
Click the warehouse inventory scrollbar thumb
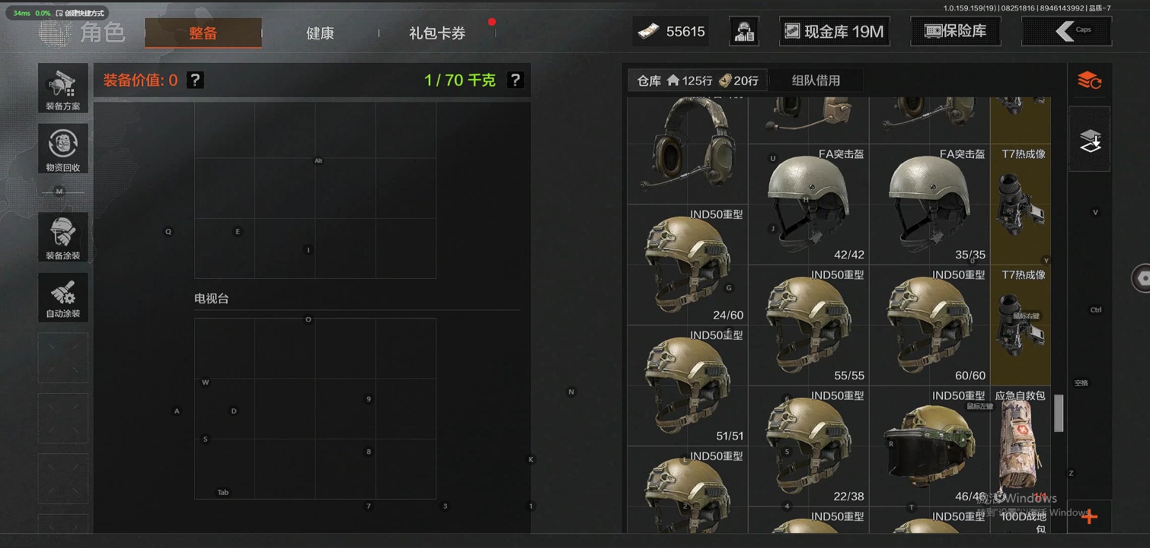click(x=1059, y=413)
